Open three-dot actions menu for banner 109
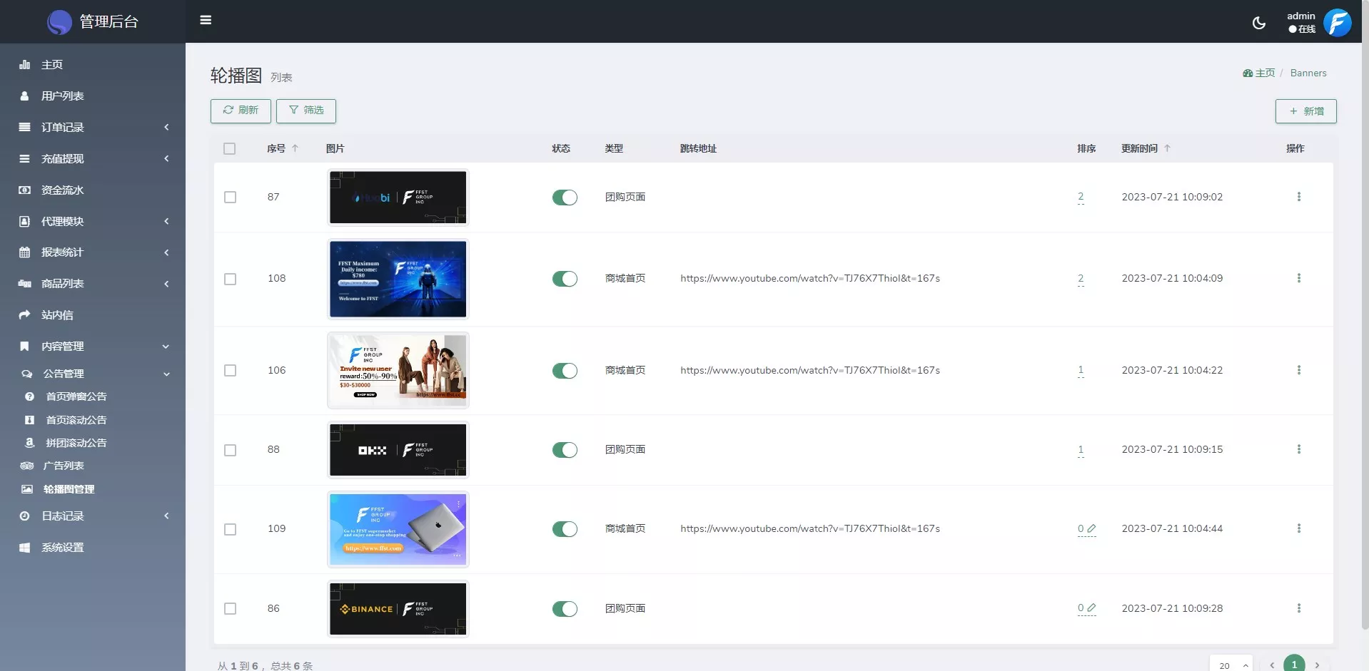Screen dimensions: 1369x671 pos(1298,528)
